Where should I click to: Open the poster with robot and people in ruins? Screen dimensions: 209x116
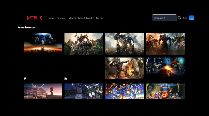click(125, 44)
